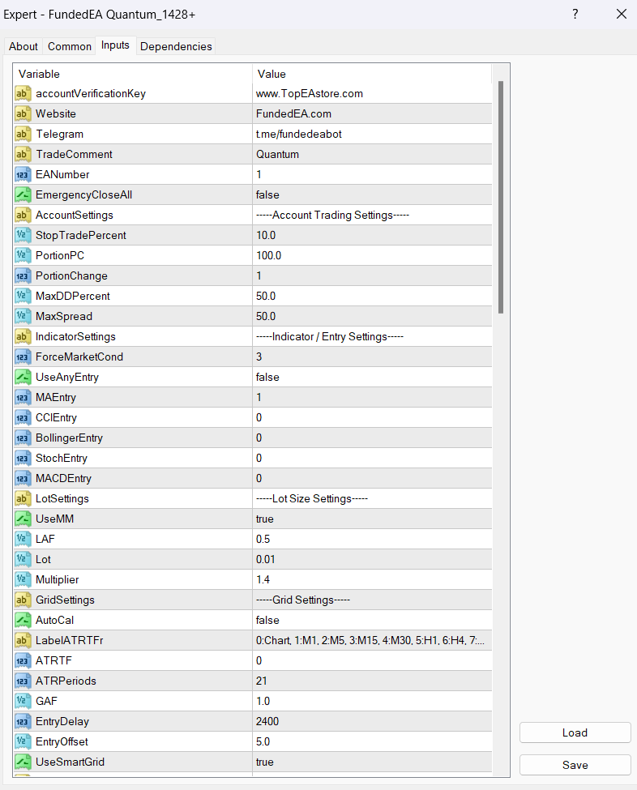Switch to the About tab
This screenshot has width=637, height=790.
coord(24,47)
